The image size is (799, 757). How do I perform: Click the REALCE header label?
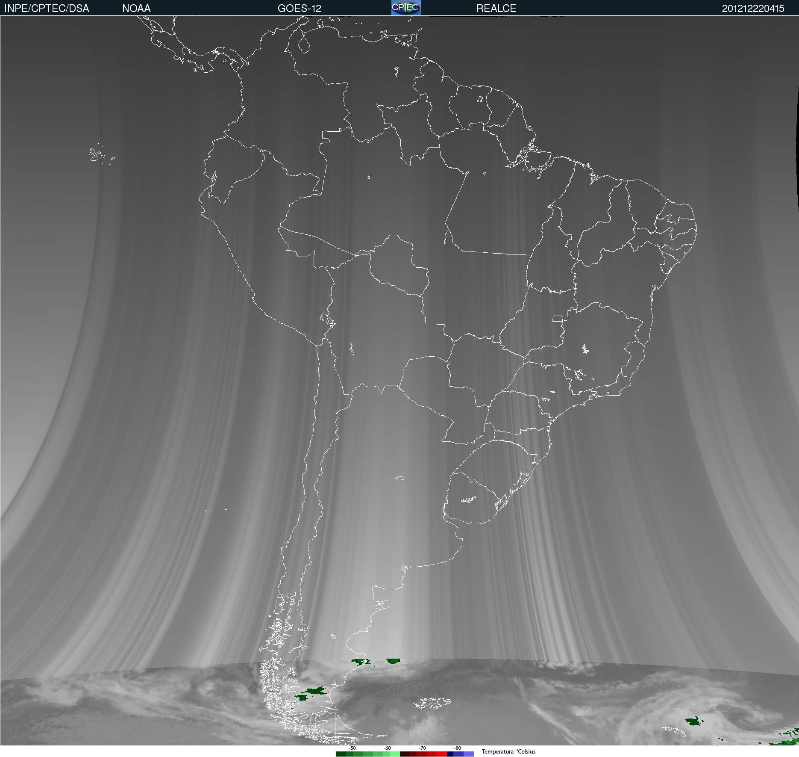[x=496, y=9]
